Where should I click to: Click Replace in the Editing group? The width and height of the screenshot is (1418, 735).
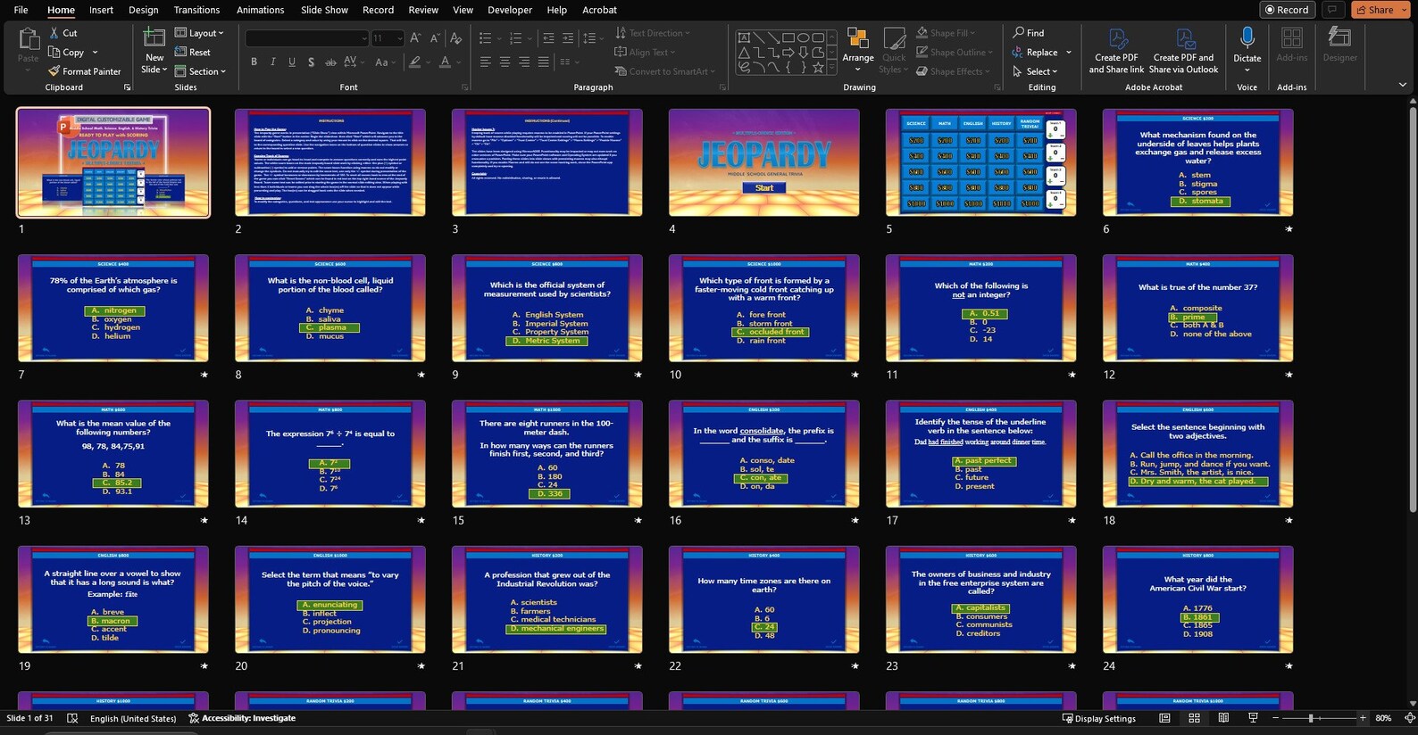tap(1036, 53)
